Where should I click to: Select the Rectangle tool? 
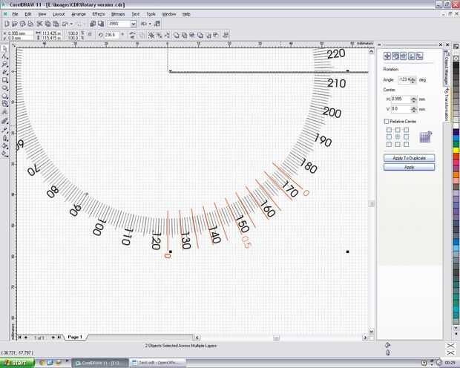pos(4,80)
